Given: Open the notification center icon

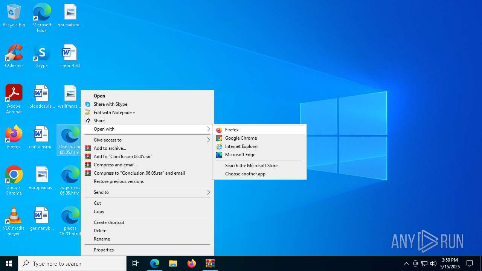Looking at the screenshot, I should 470,263.
